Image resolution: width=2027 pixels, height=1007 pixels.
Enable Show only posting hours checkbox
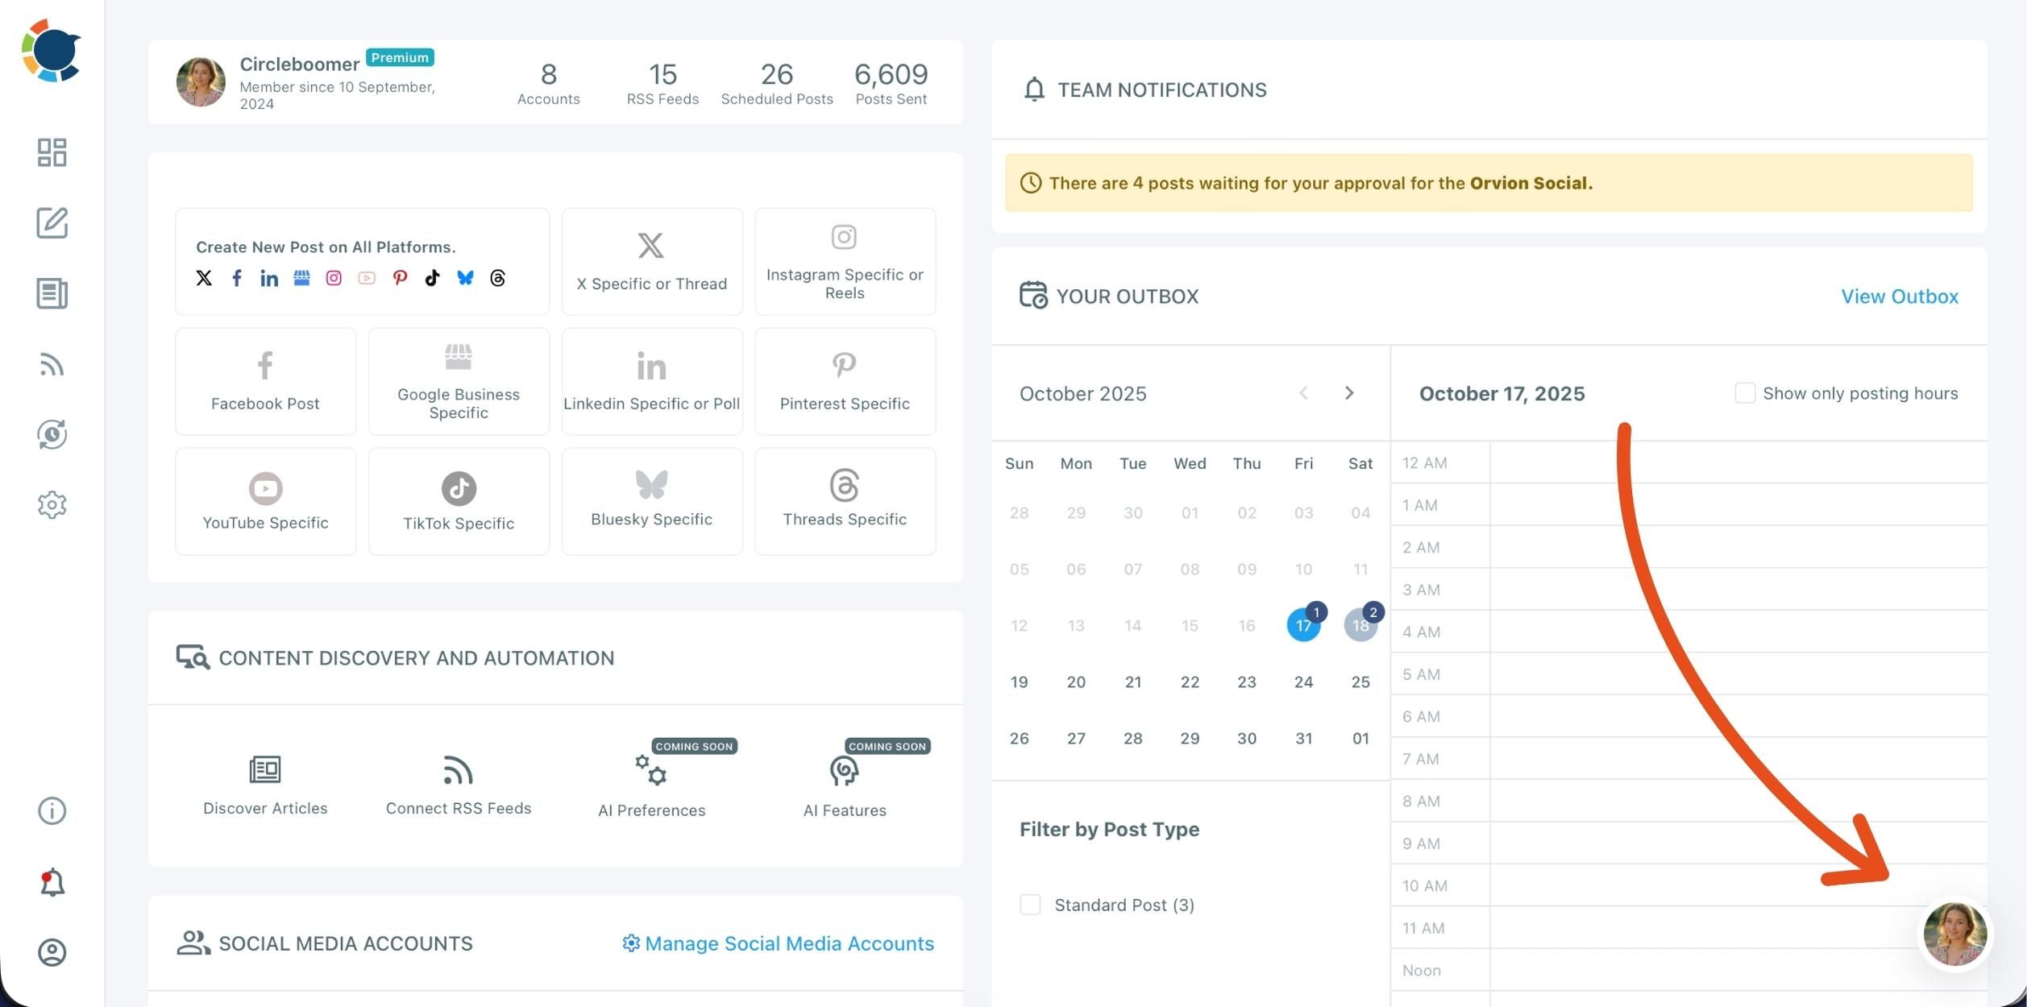[1744, 393]
